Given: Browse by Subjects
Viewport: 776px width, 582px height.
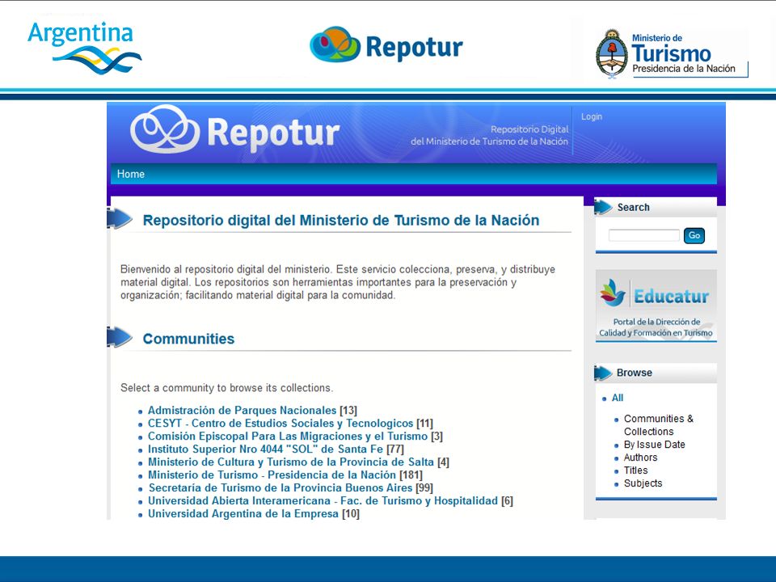Looking at the screenshot, I should [x=643, y=483].
